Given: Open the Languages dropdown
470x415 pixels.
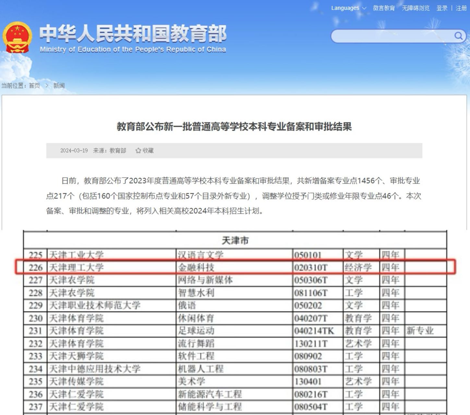Looking at the screenshot, I should point(348,8).
